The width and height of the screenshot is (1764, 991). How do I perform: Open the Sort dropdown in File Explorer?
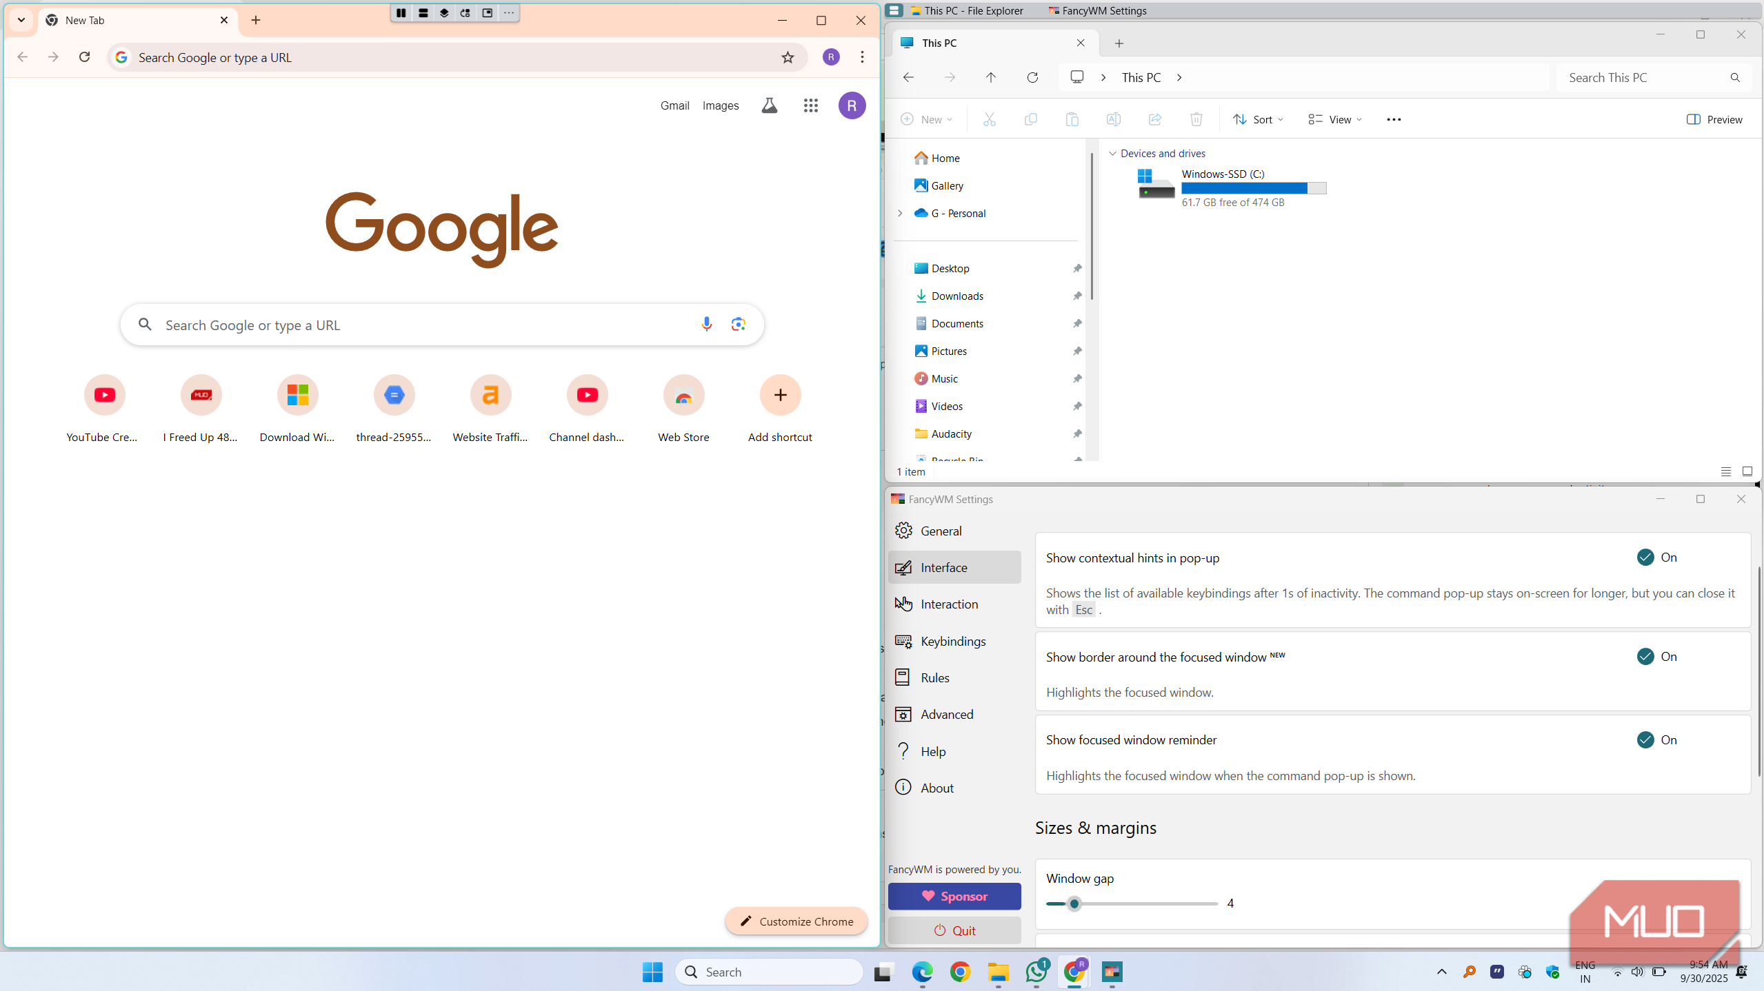click(x=1258, y=120)
